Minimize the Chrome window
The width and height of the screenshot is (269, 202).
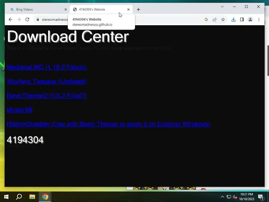click(234, 7)
